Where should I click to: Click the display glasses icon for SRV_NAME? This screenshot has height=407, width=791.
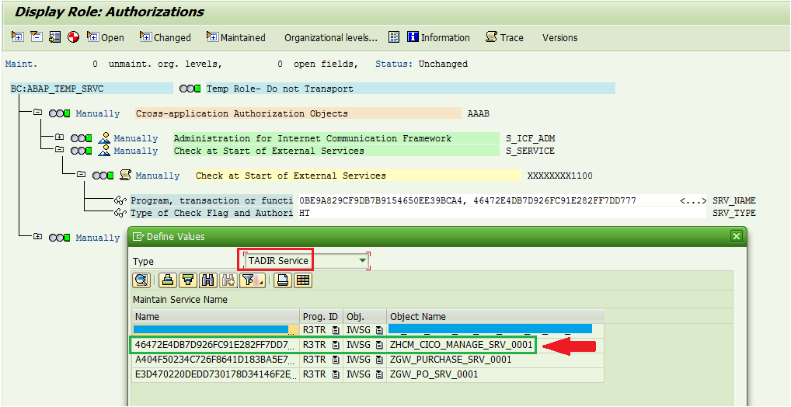(x=120, y=200)
